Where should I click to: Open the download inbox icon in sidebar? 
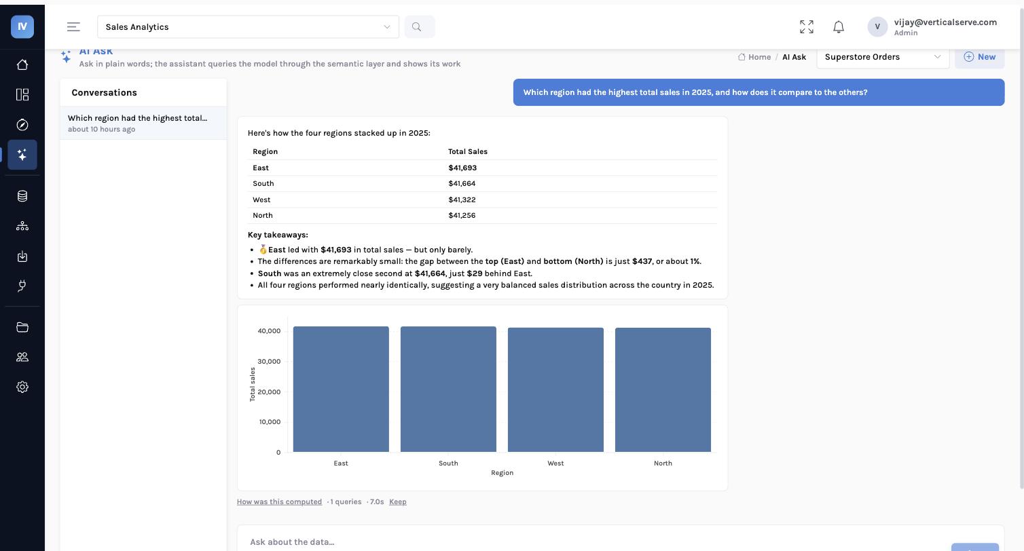click(x=22, y=256)
